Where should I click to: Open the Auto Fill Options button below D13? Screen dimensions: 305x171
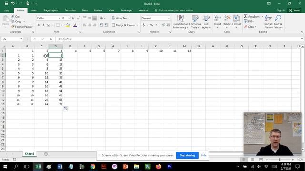(65, 109)
